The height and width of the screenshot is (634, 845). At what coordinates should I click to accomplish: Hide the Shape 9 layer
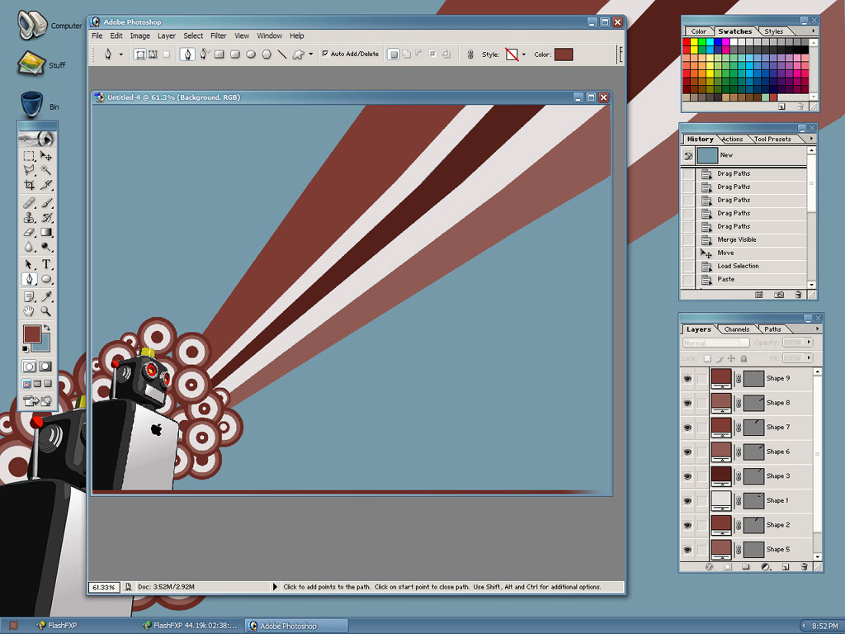click(687, 379)
